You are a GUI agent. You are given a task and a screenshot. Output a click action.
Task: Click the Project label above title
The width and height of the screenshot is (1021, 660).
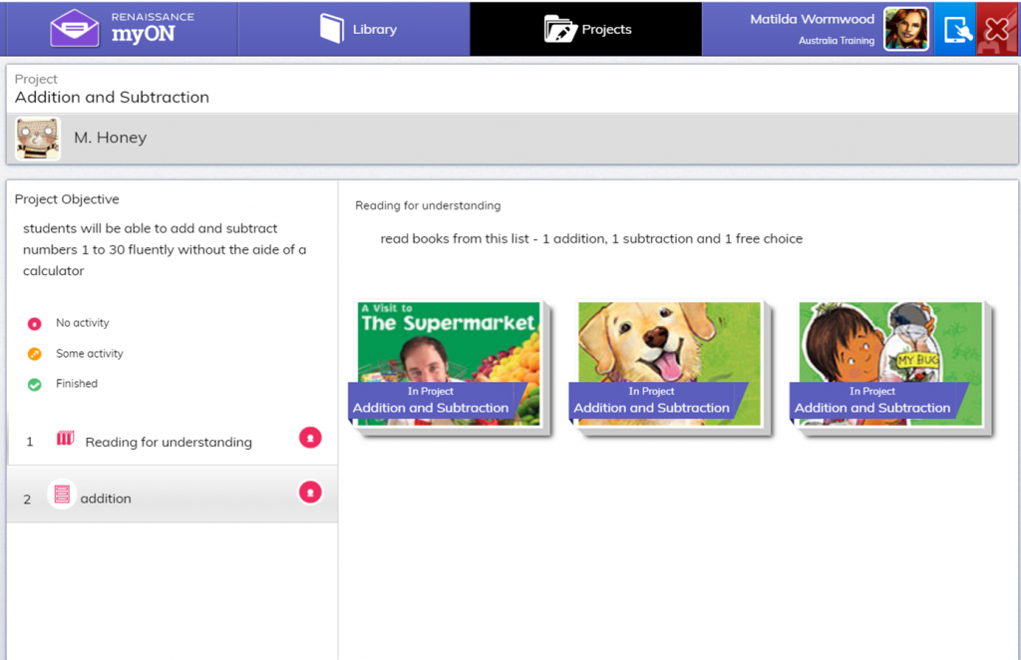tap(36, 79)
